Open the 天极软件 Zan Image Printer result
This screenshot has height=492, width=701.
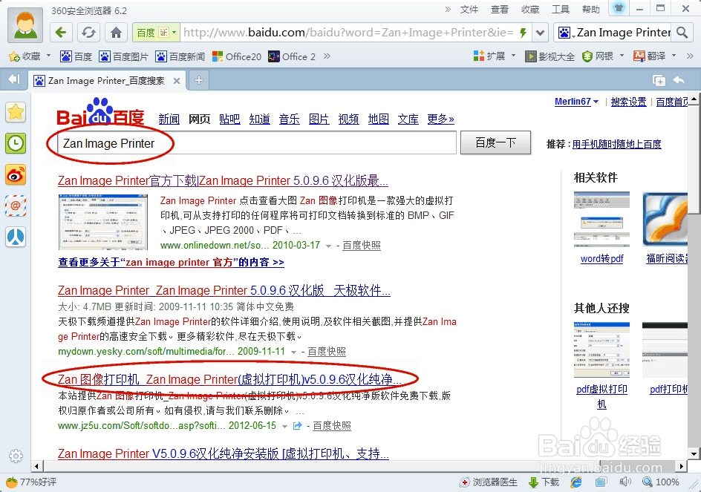tap(224, 290)
